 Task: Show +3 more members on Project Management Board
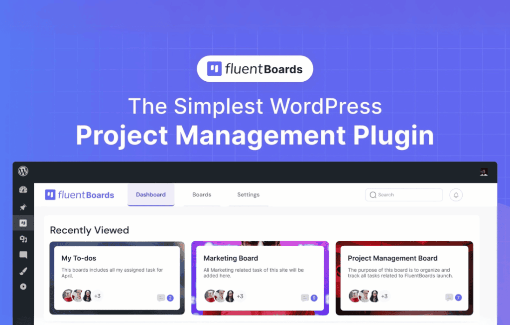pyautogui.click(x=384, y=297)
